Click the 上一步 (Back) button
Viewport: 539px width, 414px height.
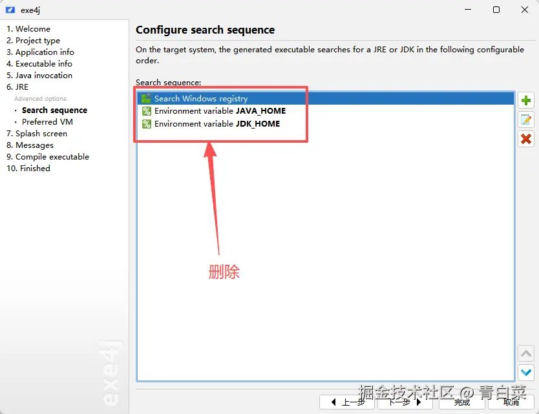point(347,402)
